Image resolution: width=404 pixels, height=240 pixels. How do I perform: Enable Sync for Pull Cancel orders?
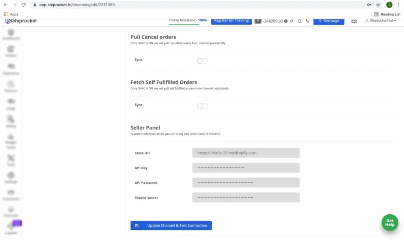click(x=202, y=61)
